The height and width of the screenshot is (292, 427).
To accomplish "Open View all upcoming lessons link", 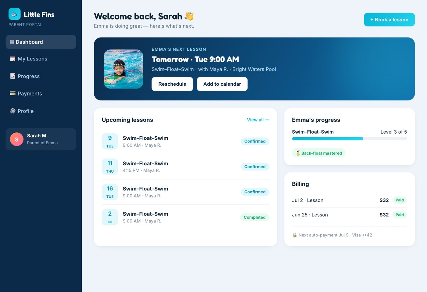I will 258,120.
